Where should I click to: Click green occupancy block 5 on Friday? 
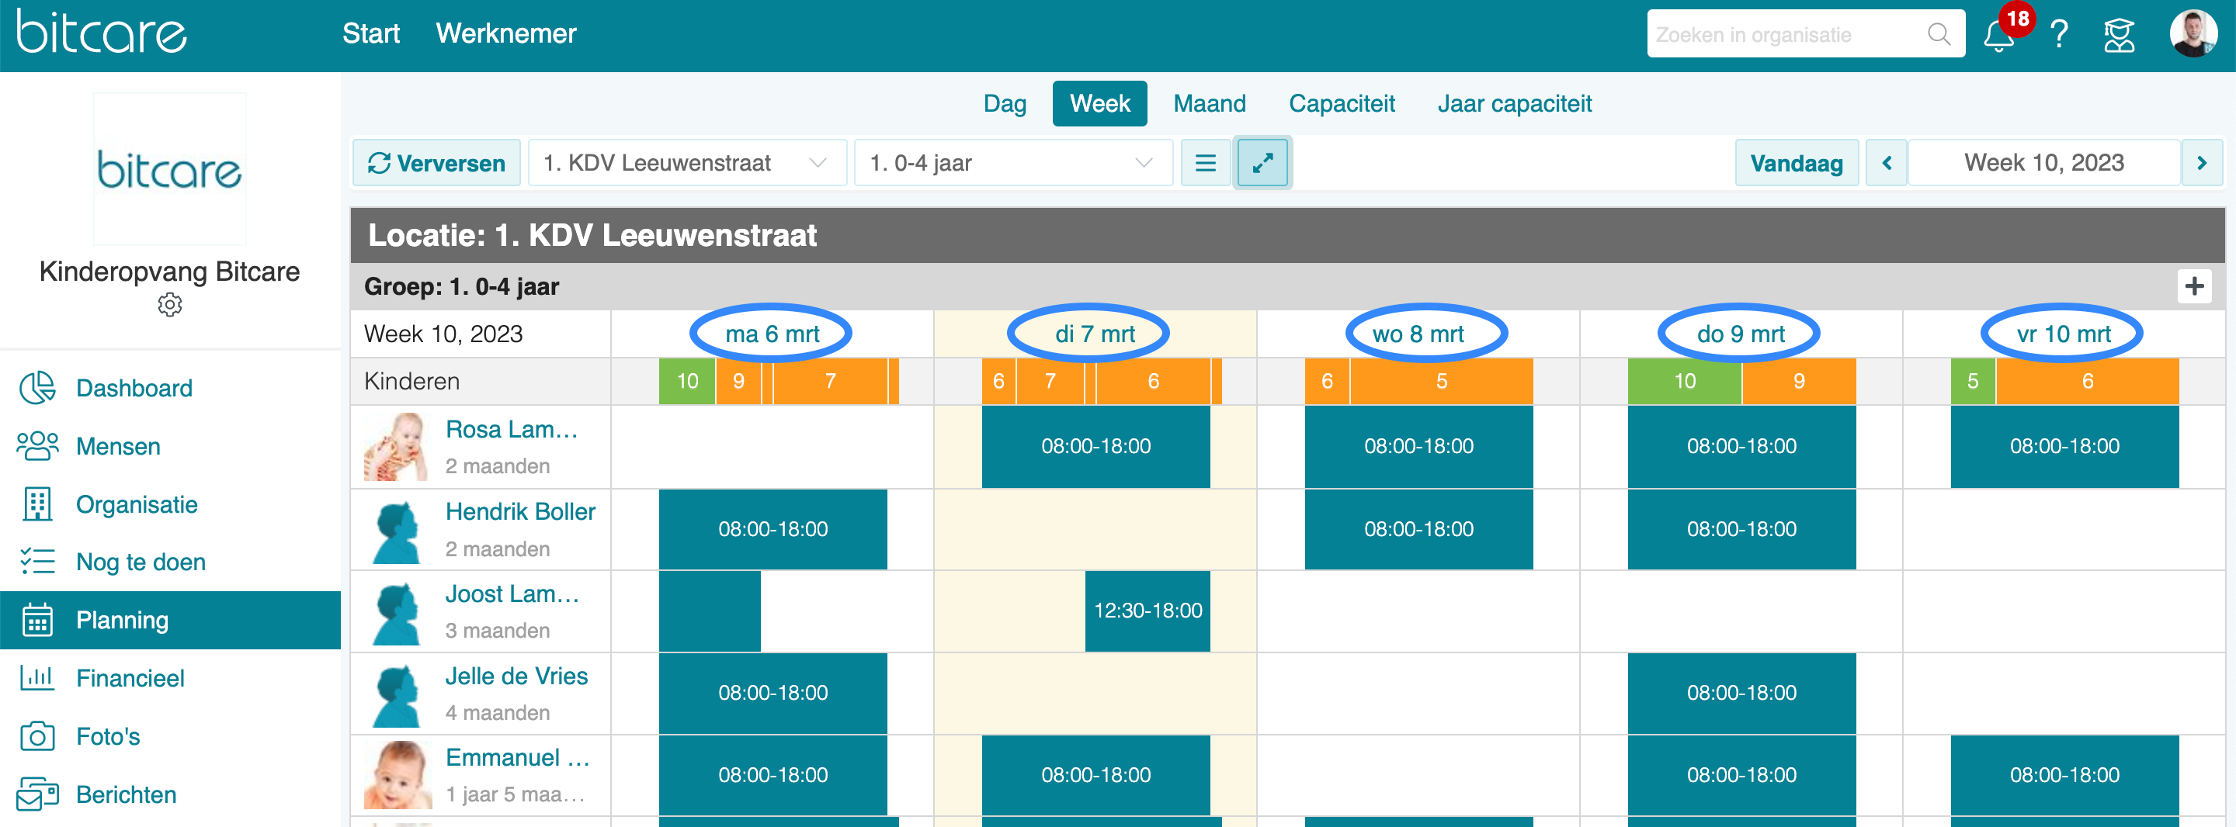[1973, 381]
